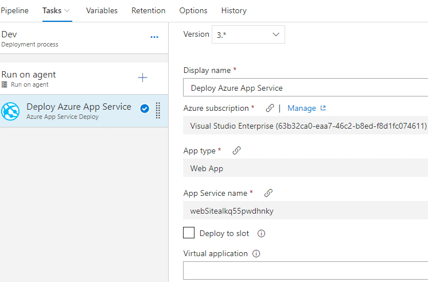This screenshot has width=428, height=282.
Task: Add a task with the plus icon
Action: (x=143, y=78)
